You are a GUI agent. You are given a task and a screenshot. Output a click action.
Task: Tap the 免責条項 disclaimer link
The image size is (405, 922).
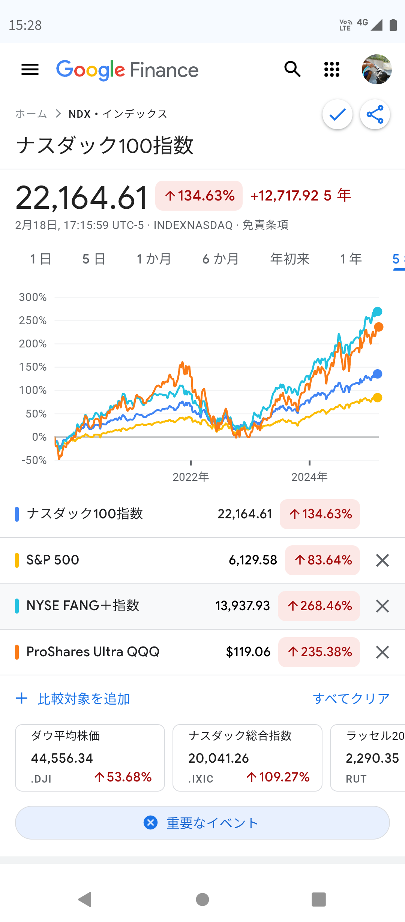click(265, 225)
